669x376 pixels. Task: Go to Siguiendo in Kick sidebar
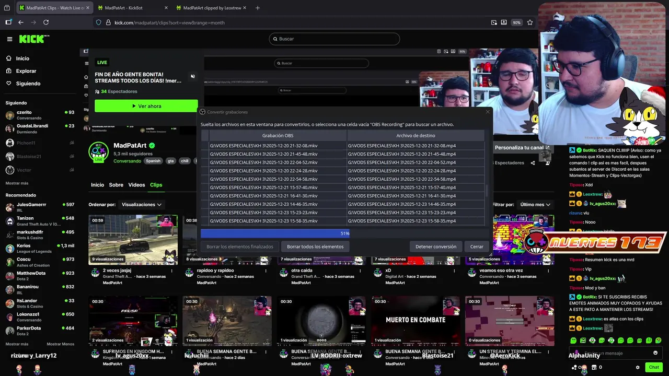(28, 84)
